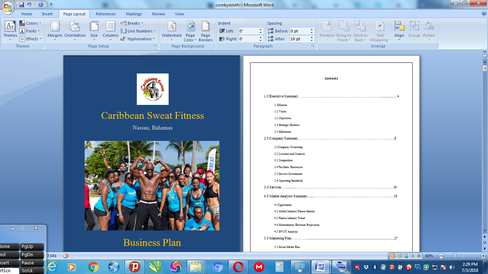Open Opera browser from the taskbar
The height and width of the screenshot is (274, 488).
[238, 267]
